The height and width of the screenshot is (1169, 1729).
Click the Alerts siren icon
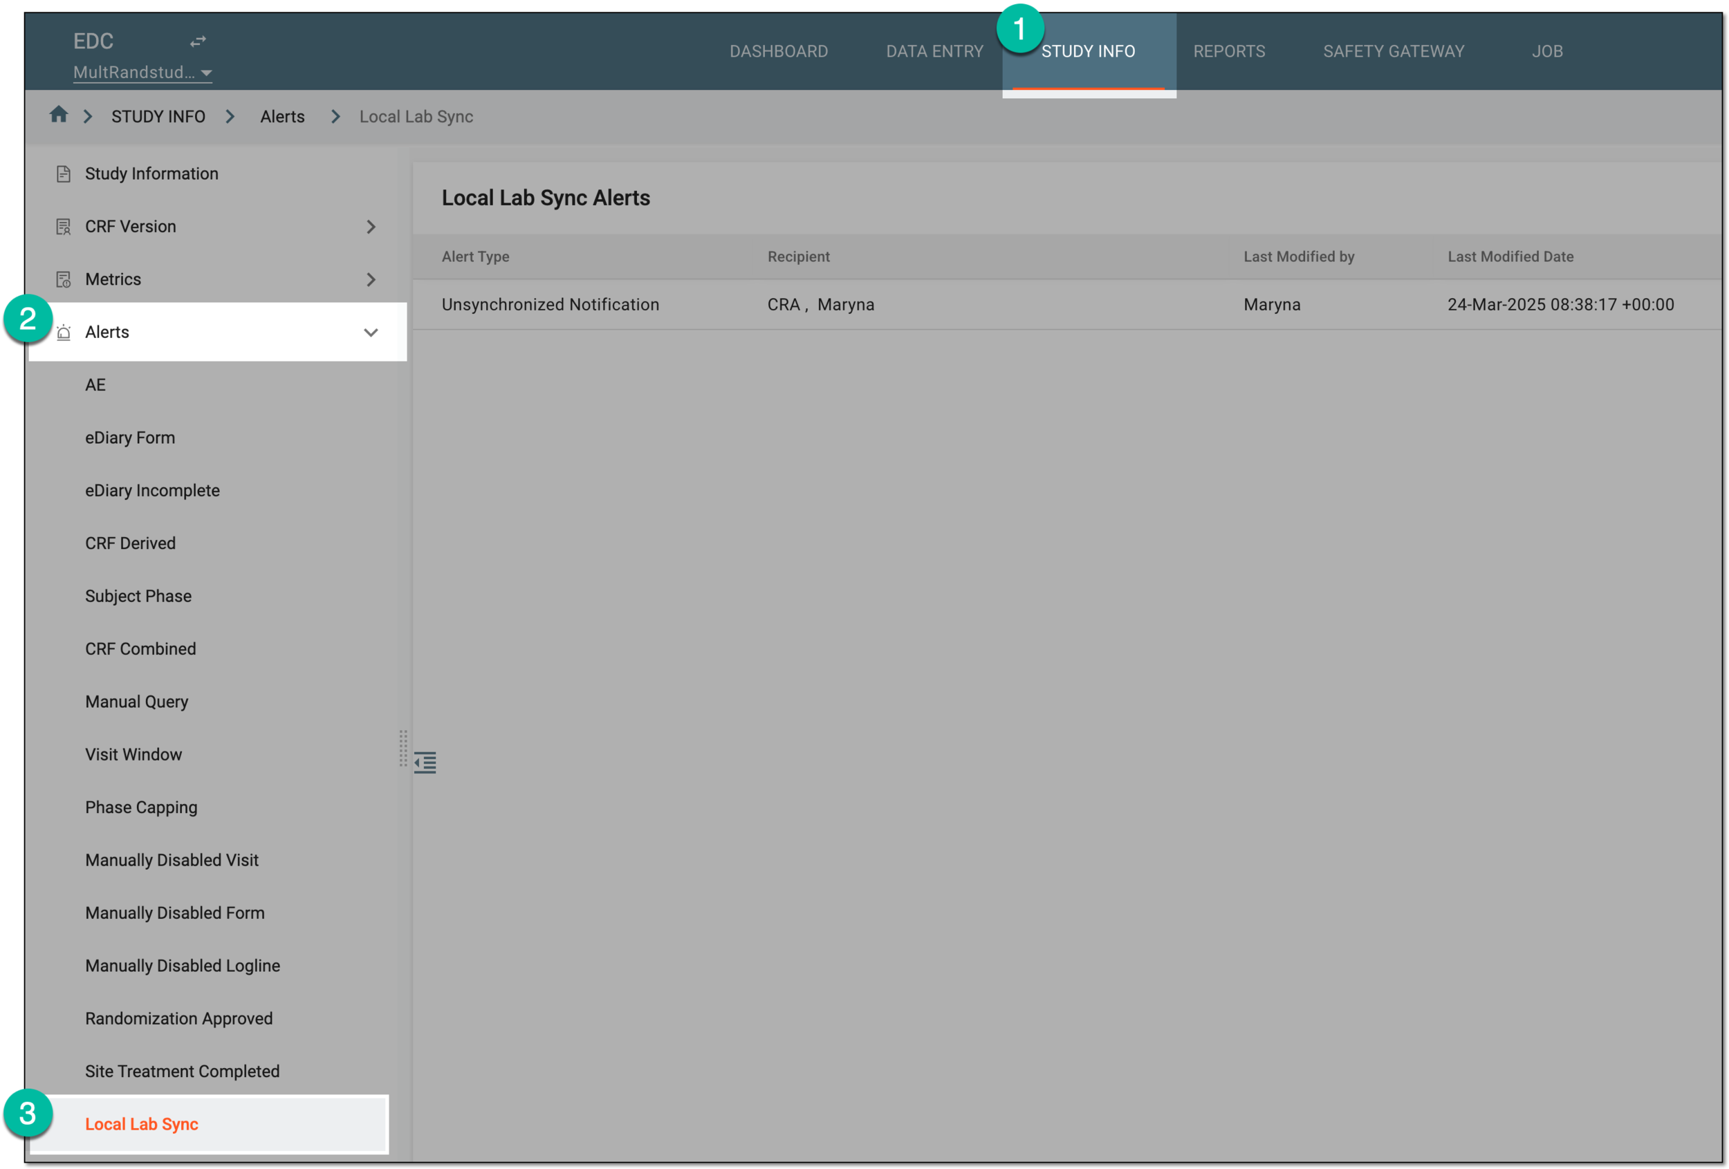(x=64, y=333)
